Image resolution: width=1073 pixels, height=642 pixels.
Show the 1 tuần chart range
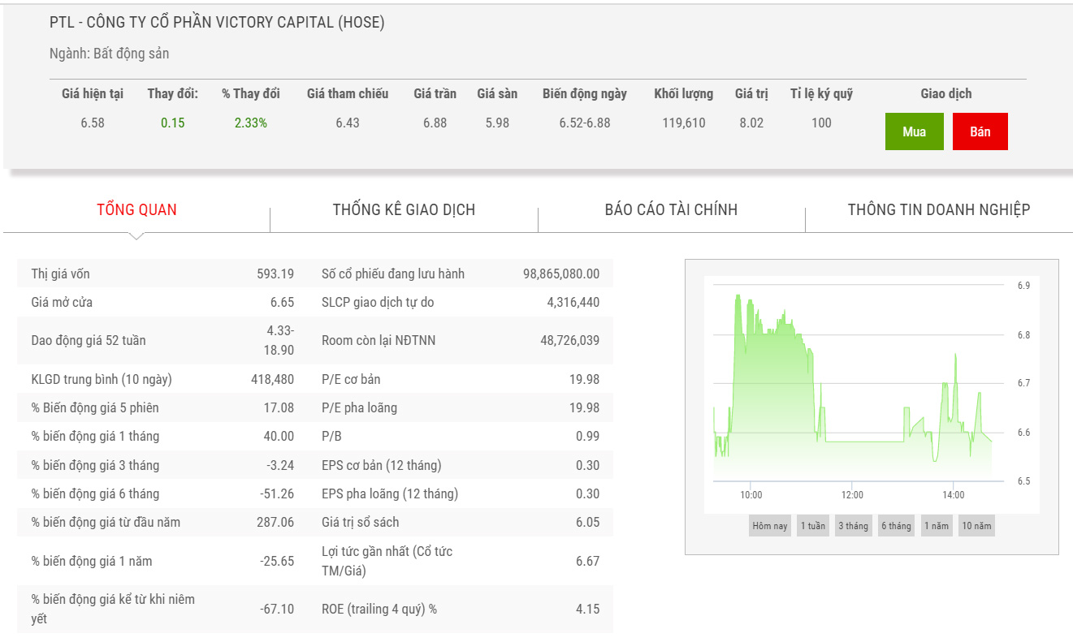pyautogui.click(x=812, y=526)
